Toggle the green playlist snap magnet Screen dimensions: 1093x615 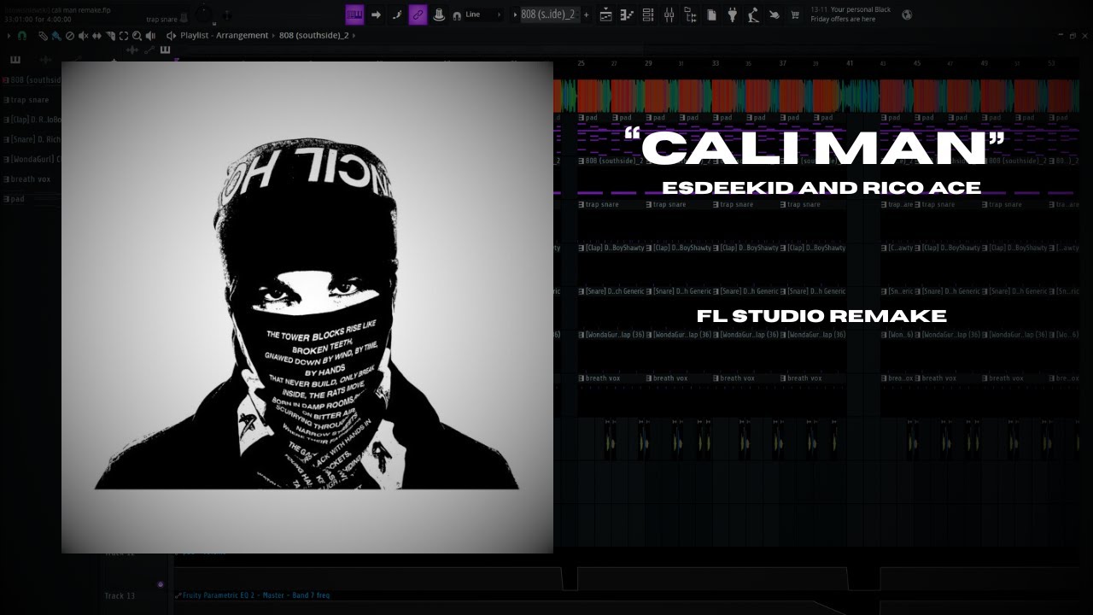[x=22, y=36]
